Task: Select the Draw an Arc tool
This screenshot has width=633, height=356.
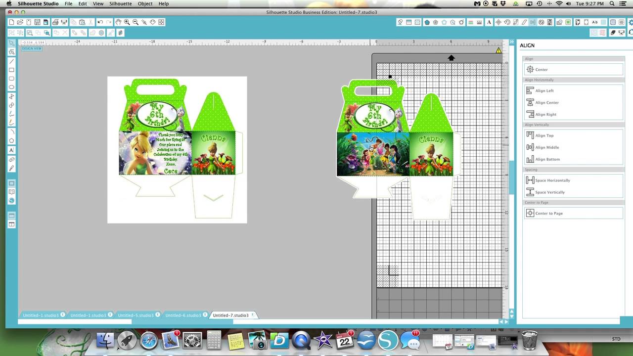Action: click(11, 132)
